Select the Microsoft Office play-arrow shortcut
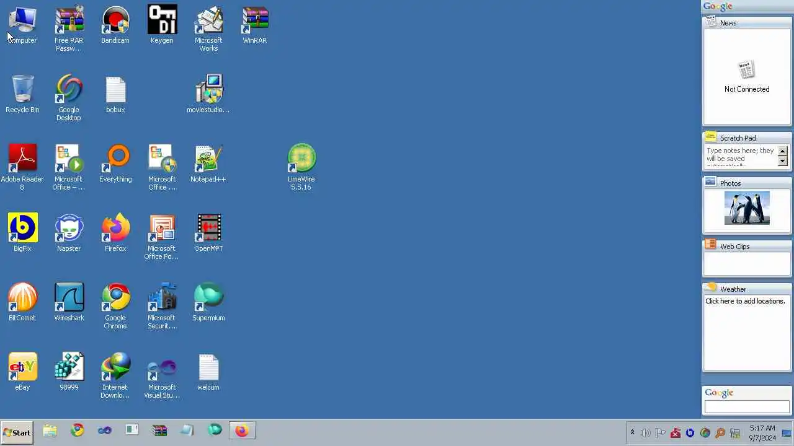Screen dimensions: 794x446 tap(69, 167)
